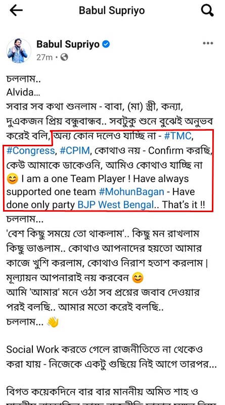225x405 pixels.
Task: Open the #TMC hashtag
Action: [x=178, y=136]
